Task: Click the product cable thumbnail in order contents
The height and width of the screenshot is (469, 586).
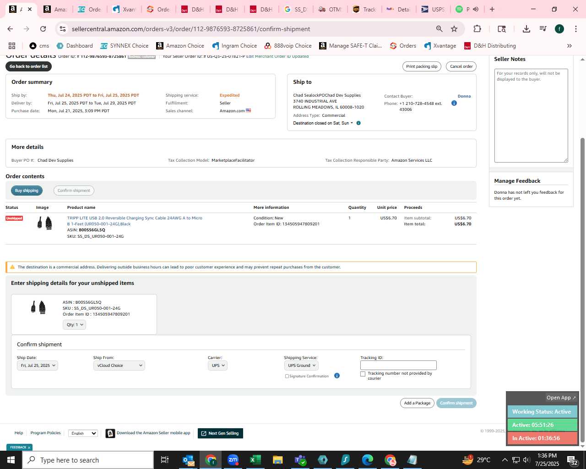Action: point(45,223)
